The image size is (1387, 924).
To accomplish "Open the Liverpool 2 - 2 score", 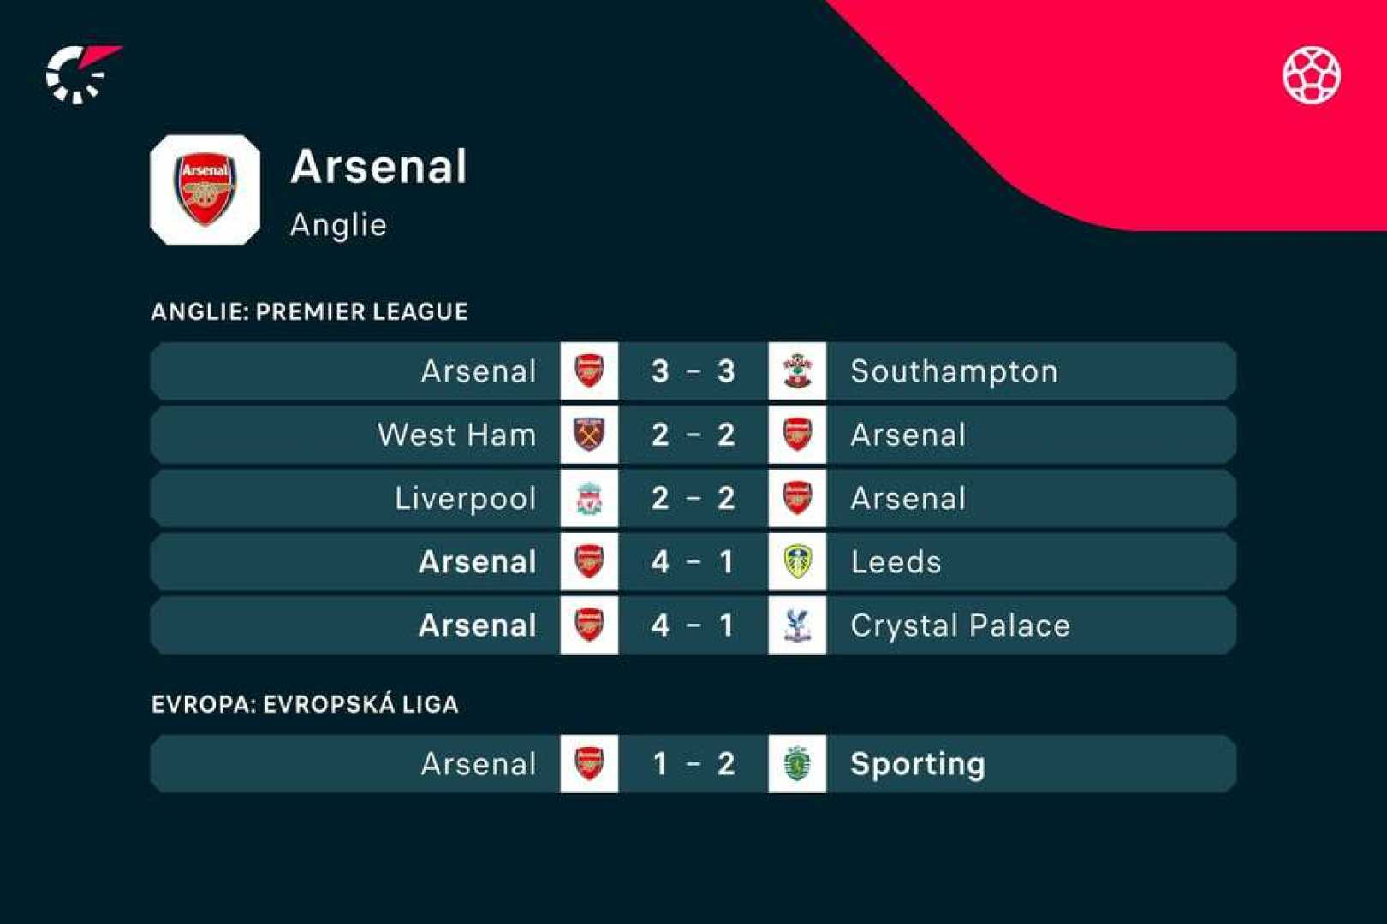I will coord(693,499).
